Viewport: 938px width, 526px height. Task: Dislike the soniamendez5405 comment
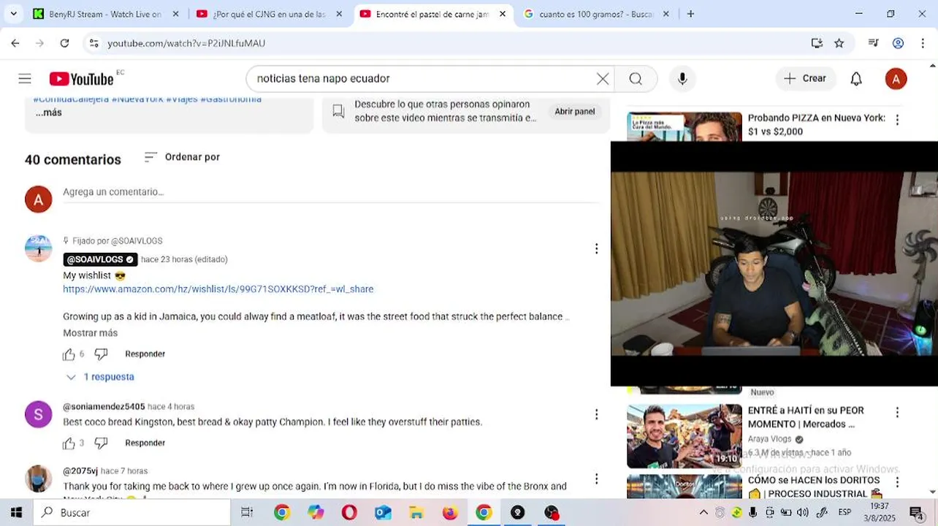pyautogui.click(x=102, y=443)
